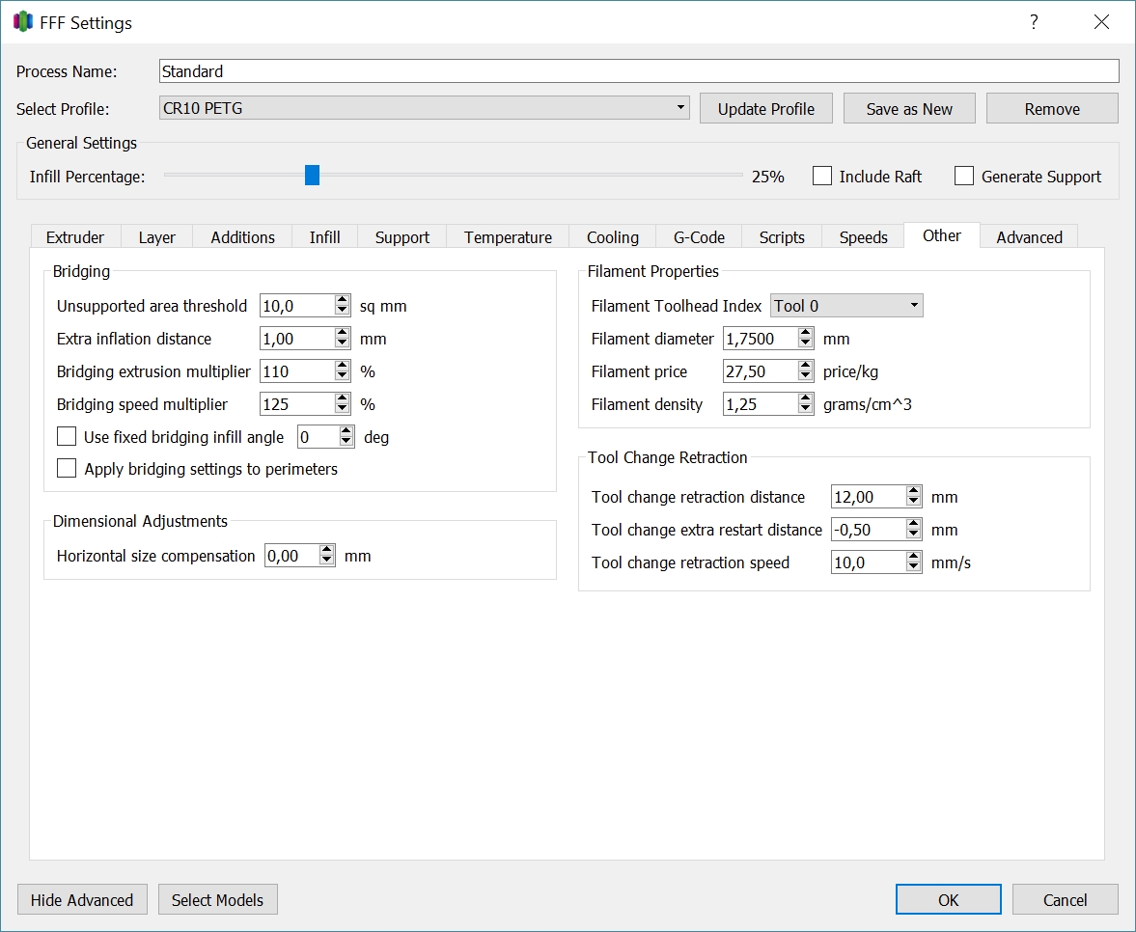Open the Additions tab
The image size is (1136, 932).
coord(242,236)
